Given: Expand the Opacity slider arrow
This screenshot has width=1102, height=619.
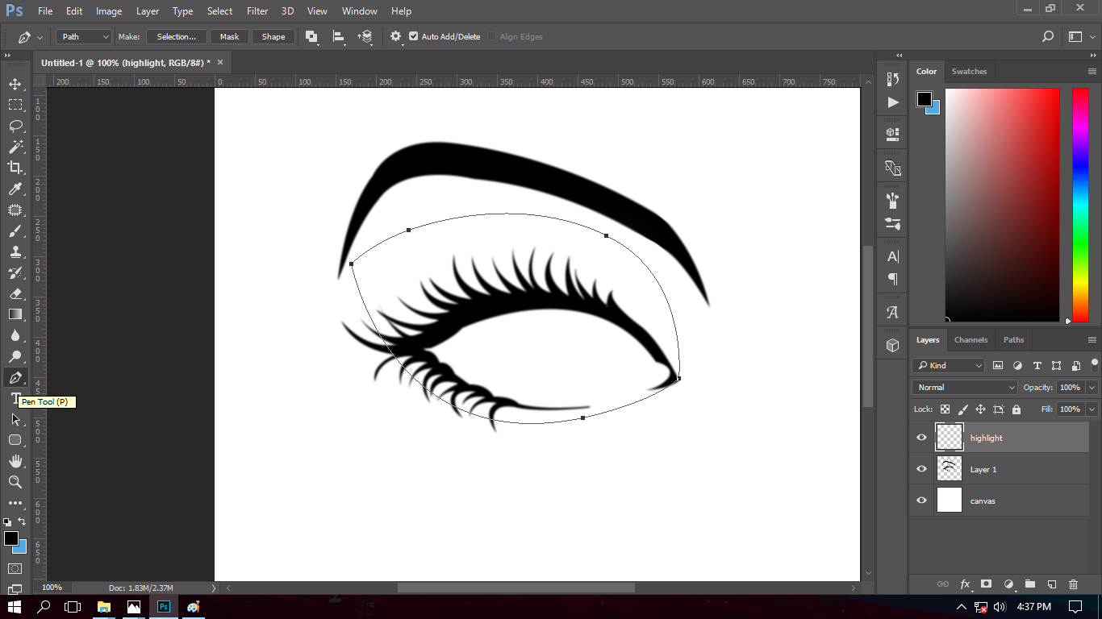Looking at the screenshot, I should point(1092,388).
